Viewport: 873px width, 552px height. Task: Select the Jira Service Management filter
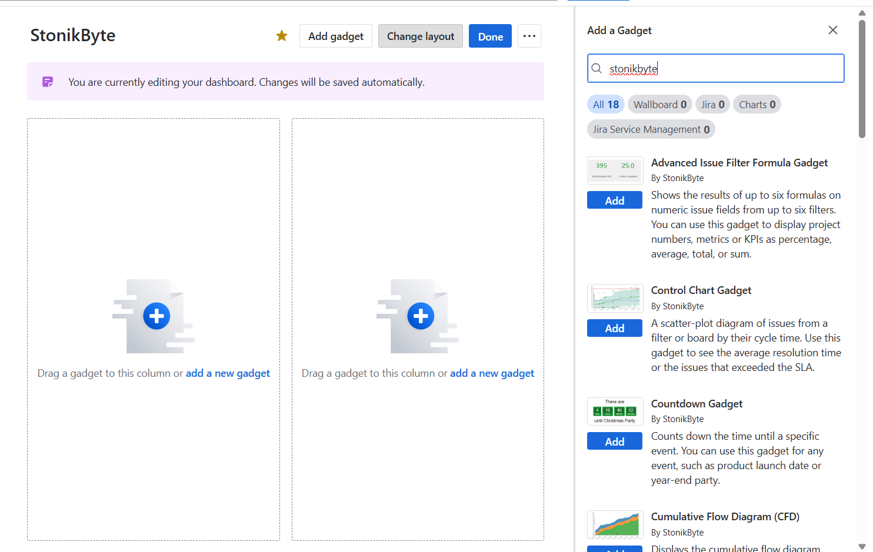tap(651, 129)
